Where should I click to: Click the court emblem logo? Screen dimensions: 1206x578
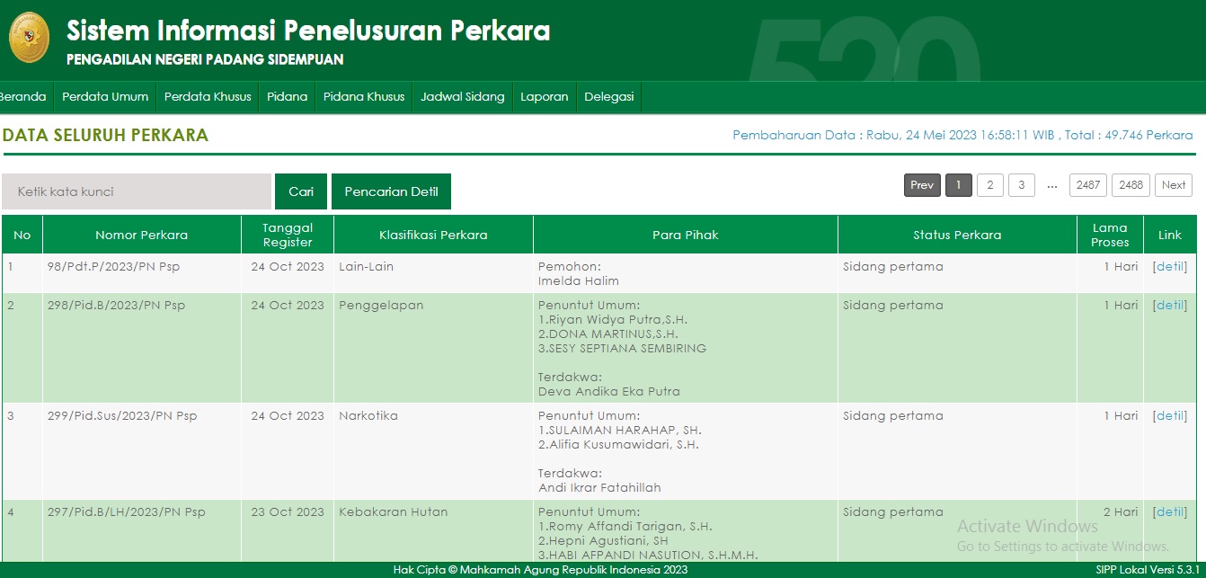pos(29,38)
